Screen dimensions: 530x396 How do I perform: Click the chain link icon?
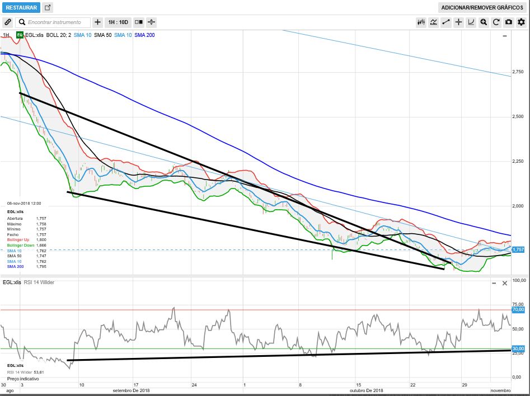coord(8,22)
